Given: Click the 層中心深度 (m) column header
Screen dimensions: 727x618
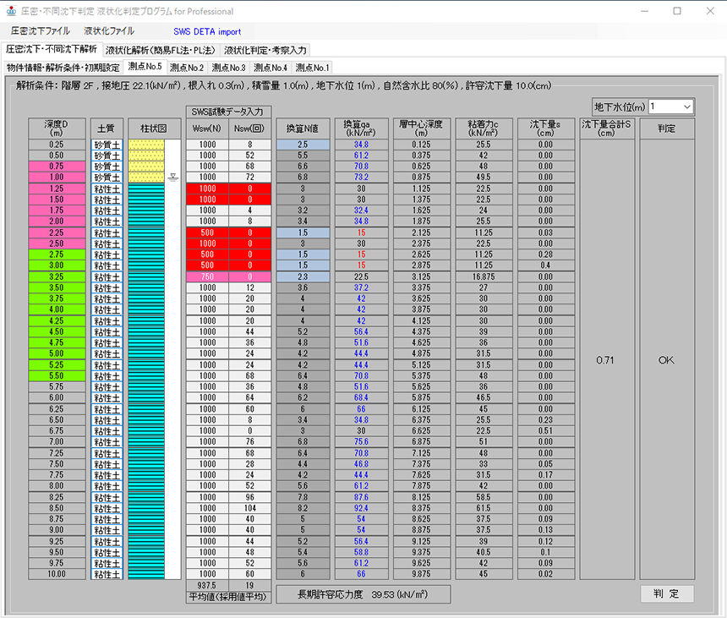Looking at the screenshot, I should (422, 129).
